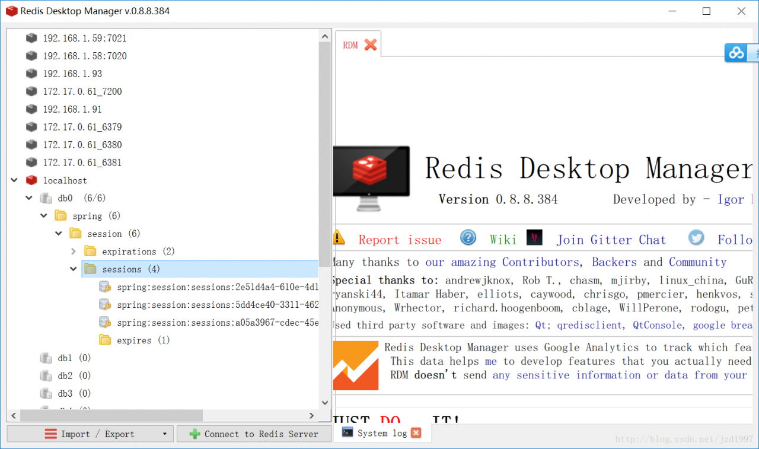759x449 pixels.
Task: Open the Report issue link
Action: [x=400, y=240]
